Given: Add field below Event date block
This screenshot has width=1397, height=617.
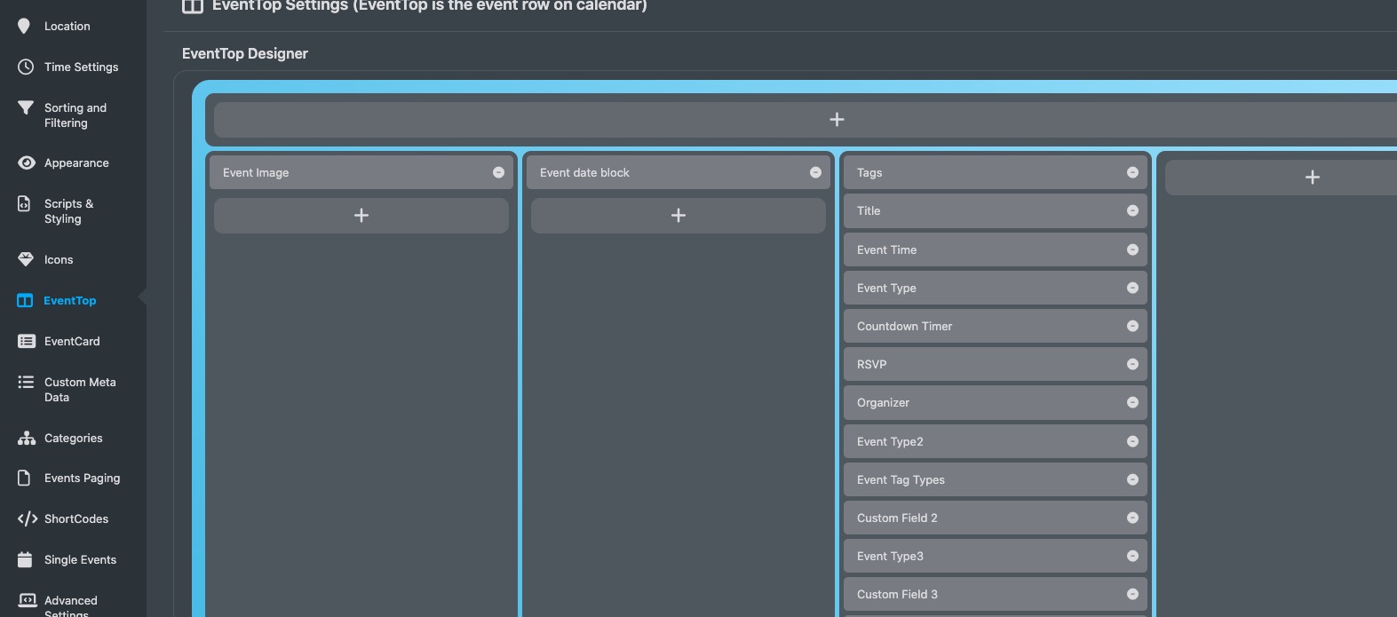Looking at the screenshot, I should point(678,216).
